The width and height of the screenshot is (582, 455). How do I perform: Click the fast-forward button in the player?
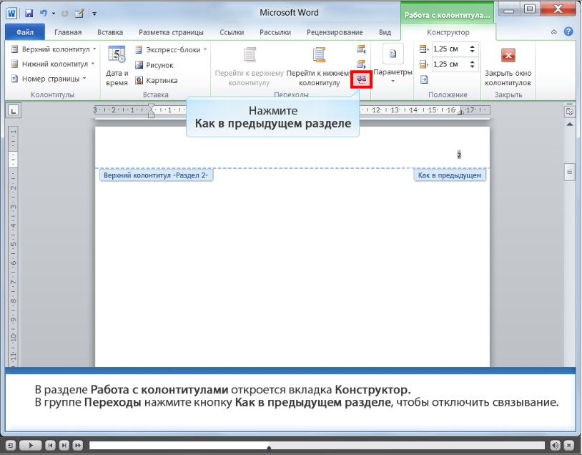coord(77,444)
